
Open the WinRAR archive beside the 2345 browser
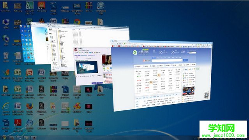pos(89,7)
